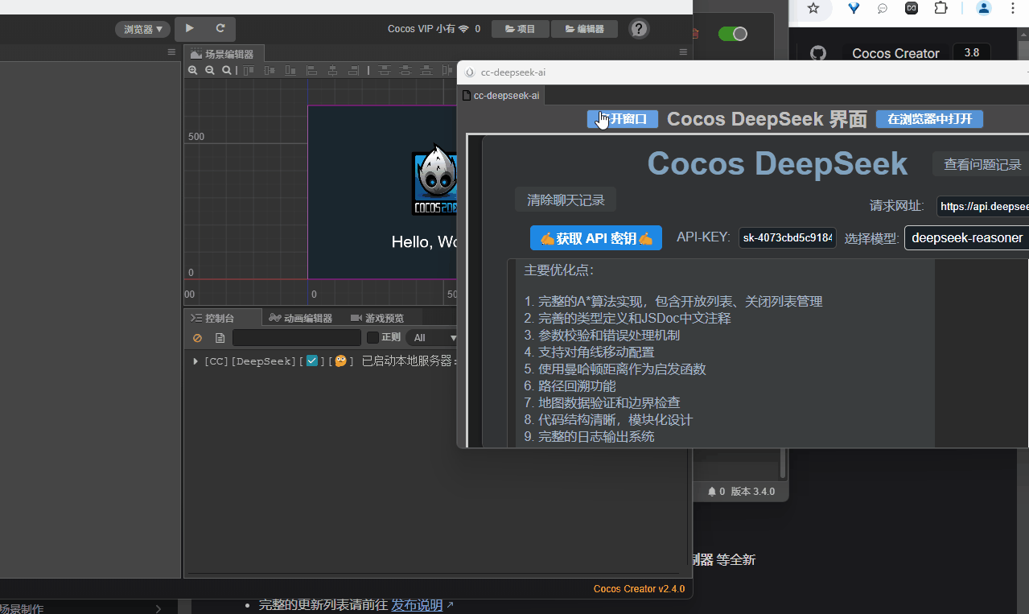
Task: Click the chat bubble extension icon in browser
Action: tap(883, 9)
